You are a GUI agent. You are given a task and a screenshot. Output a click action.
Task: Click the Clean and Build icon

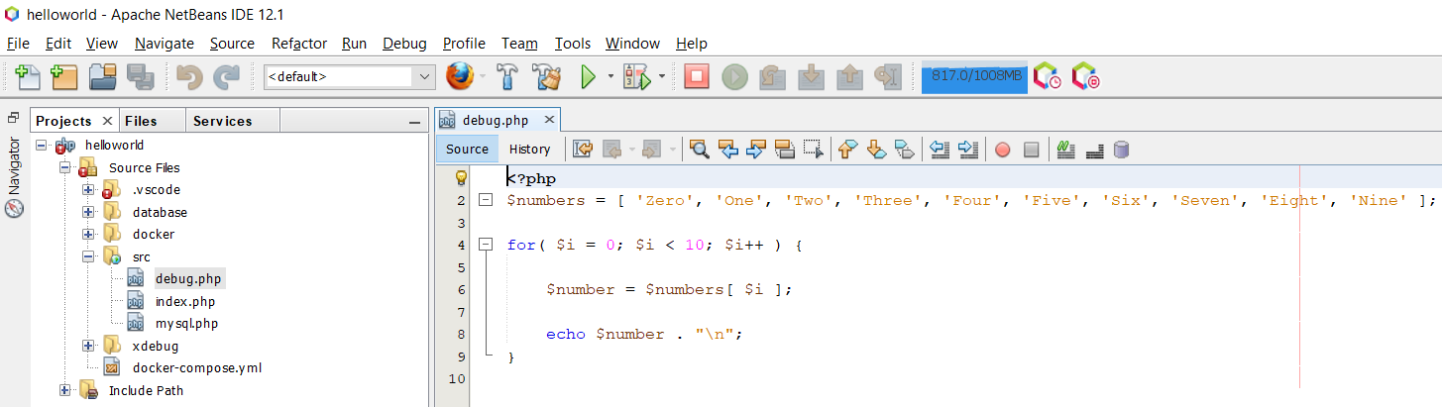(546, 76)
